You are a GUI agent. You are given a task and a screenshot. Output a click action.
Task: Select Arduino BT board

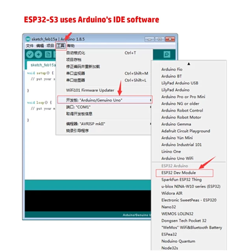(x=189, y=76)
